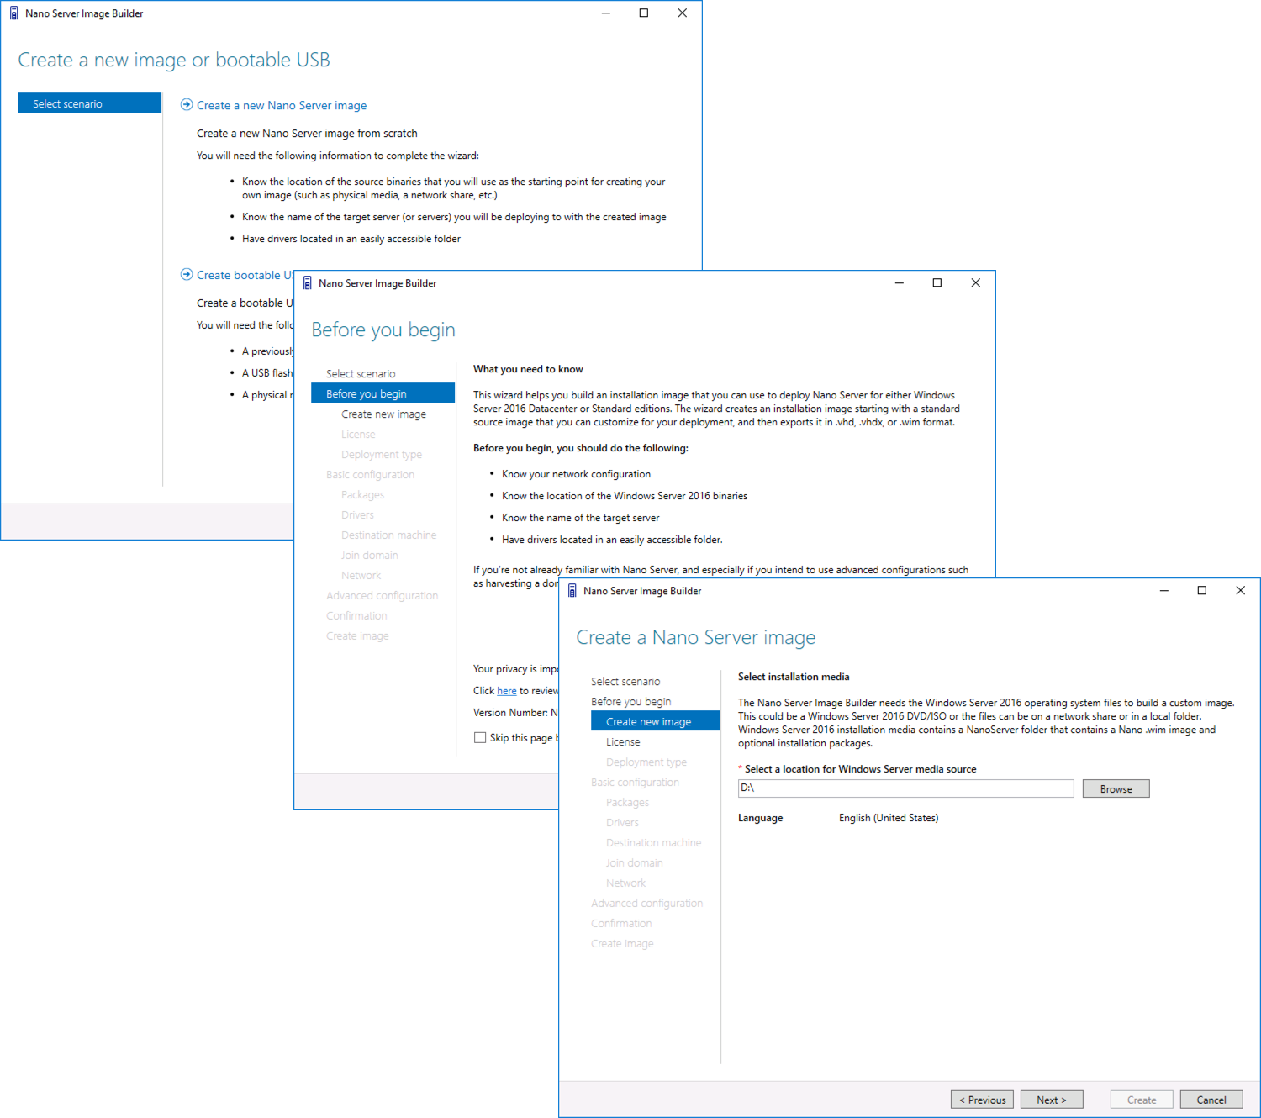
Task: Select Basic configuration step in middle window
Action: [370, 475]
